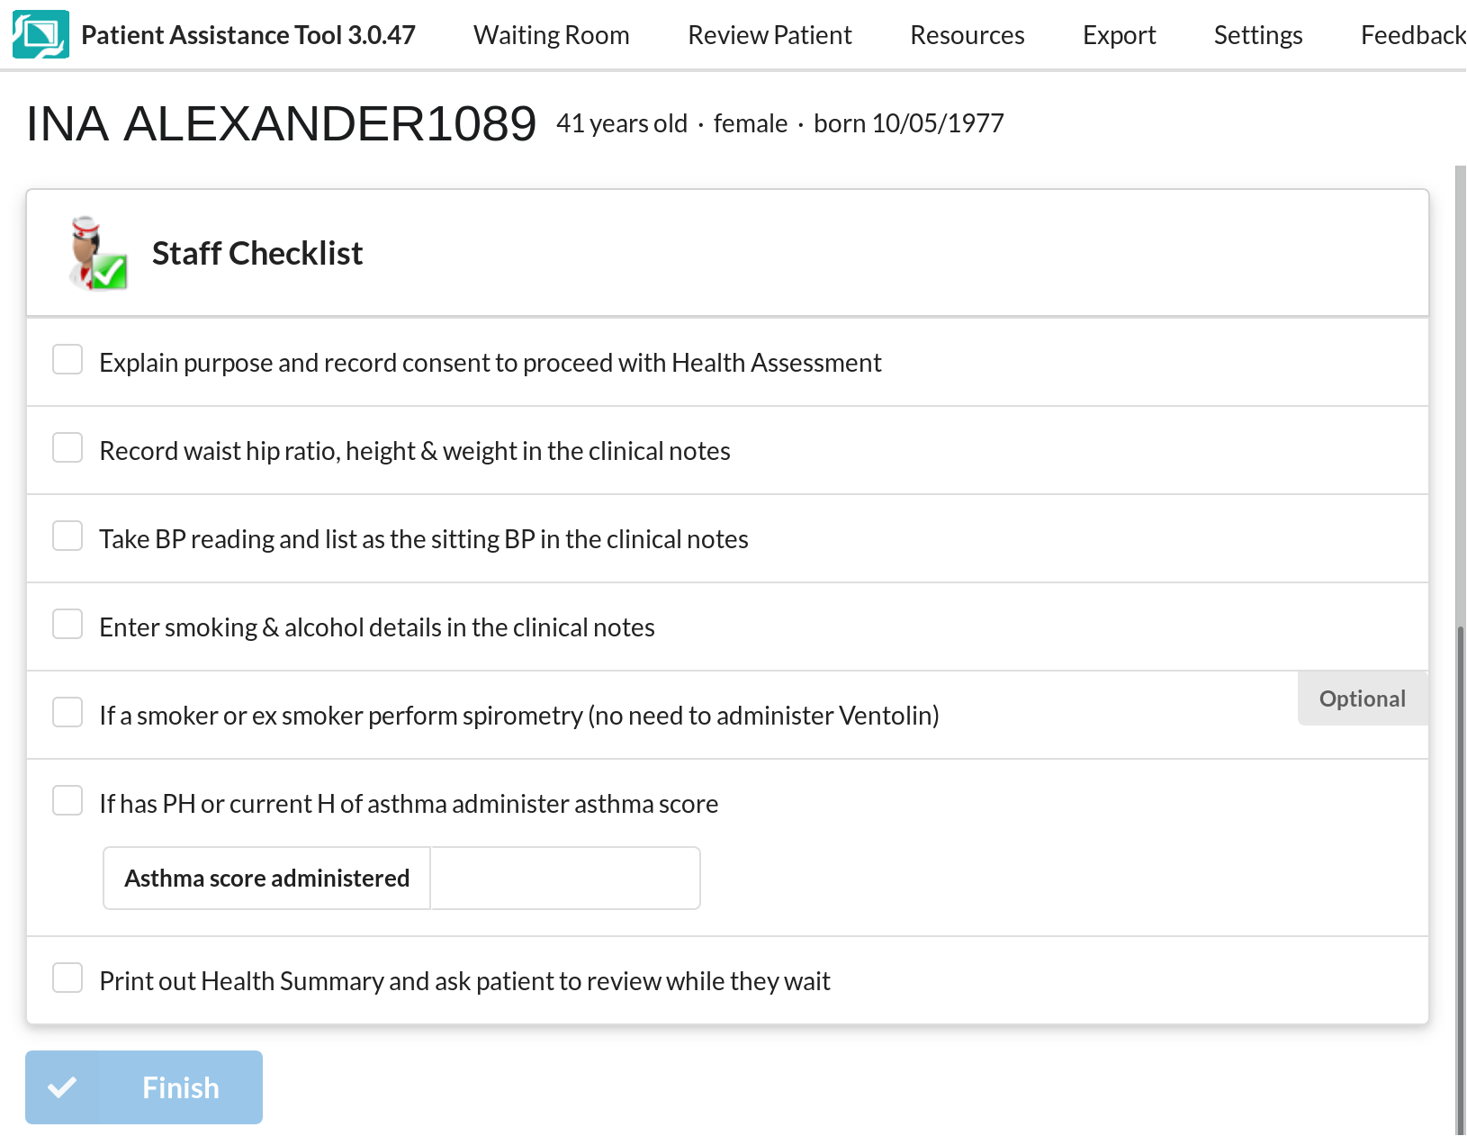Click the Asthma score administered input field
1467x1136 pixels.
565,878
